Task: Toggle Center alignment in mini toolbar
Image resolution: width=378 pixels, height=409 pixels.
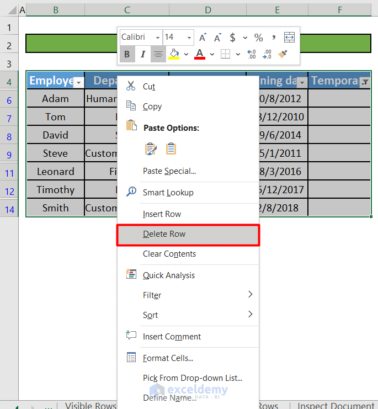Action: click(158, 54)
